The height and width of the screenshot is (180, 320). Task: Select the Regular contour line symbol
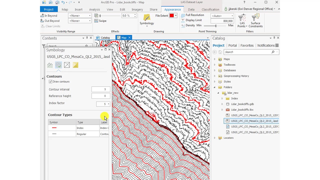point(54,134)
